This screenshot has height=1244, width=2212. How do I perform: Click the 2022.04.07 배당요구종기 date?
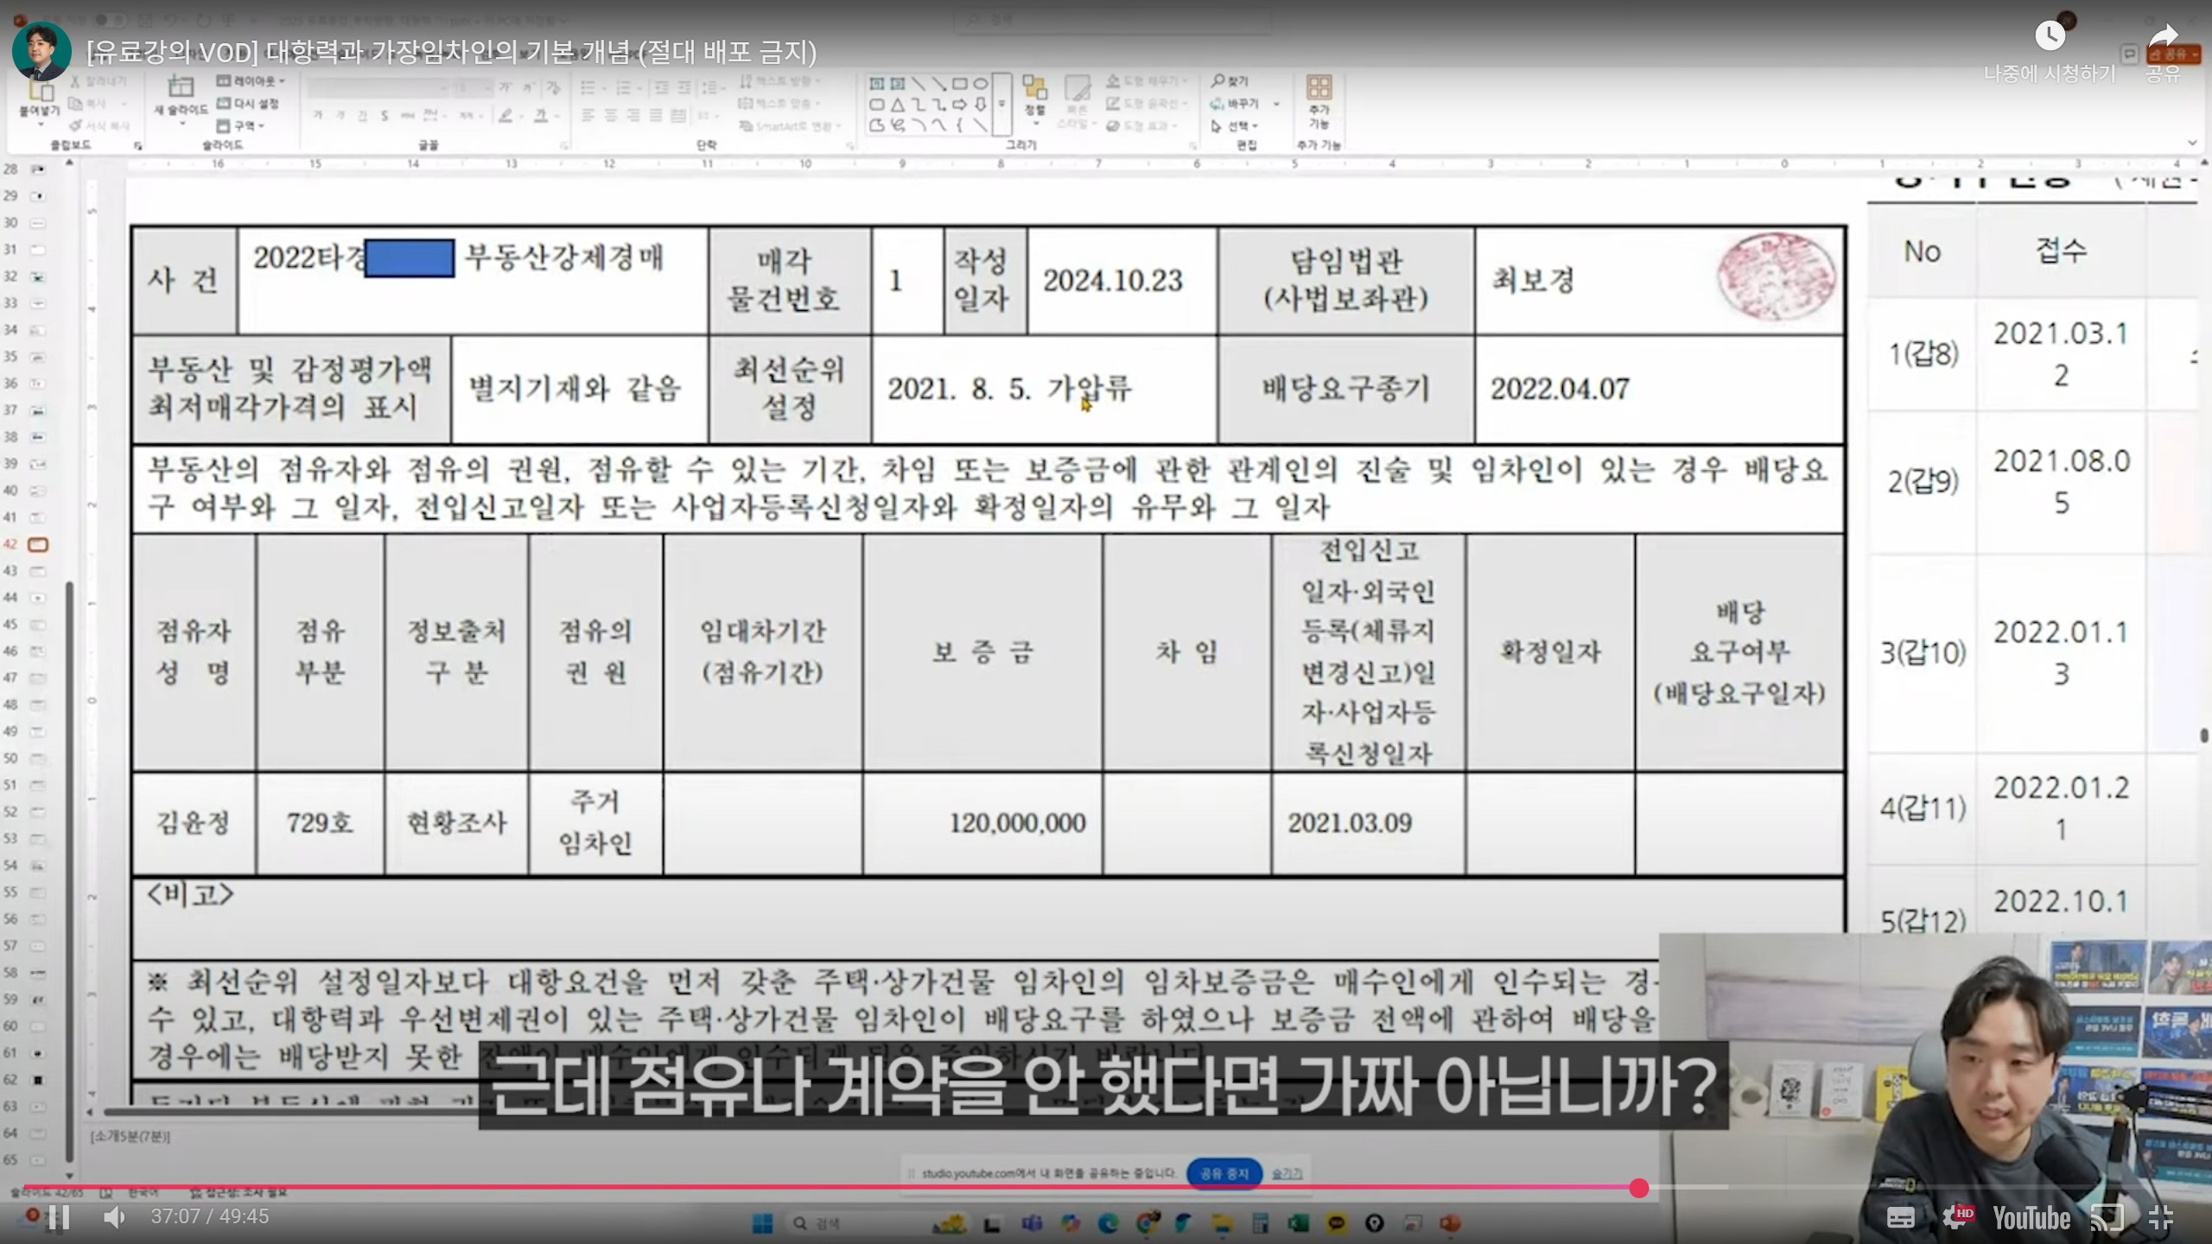1560,389
